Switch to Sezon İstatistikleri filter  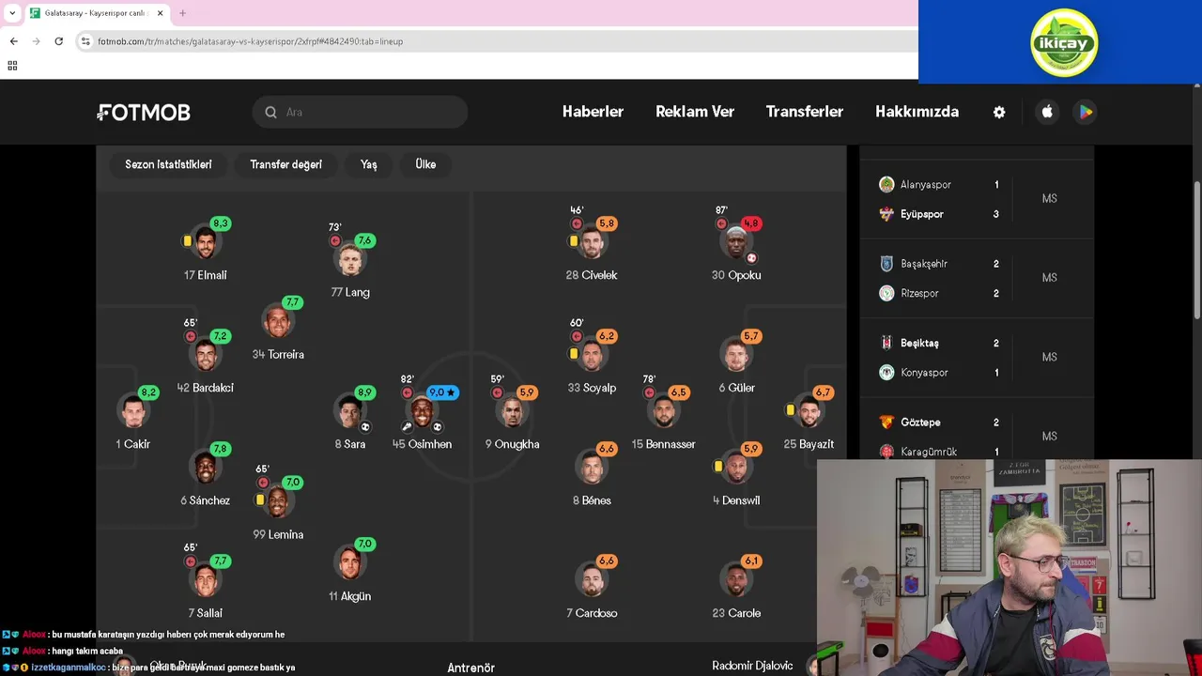point(168,164)
